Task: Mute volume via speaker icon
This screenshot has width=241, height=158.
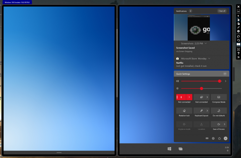Action: click(x=177, y=81)
